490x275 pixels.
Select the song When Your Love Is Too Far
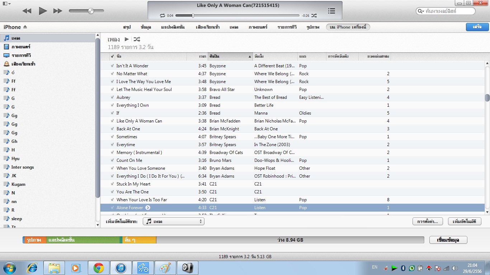tap(292, 200)
